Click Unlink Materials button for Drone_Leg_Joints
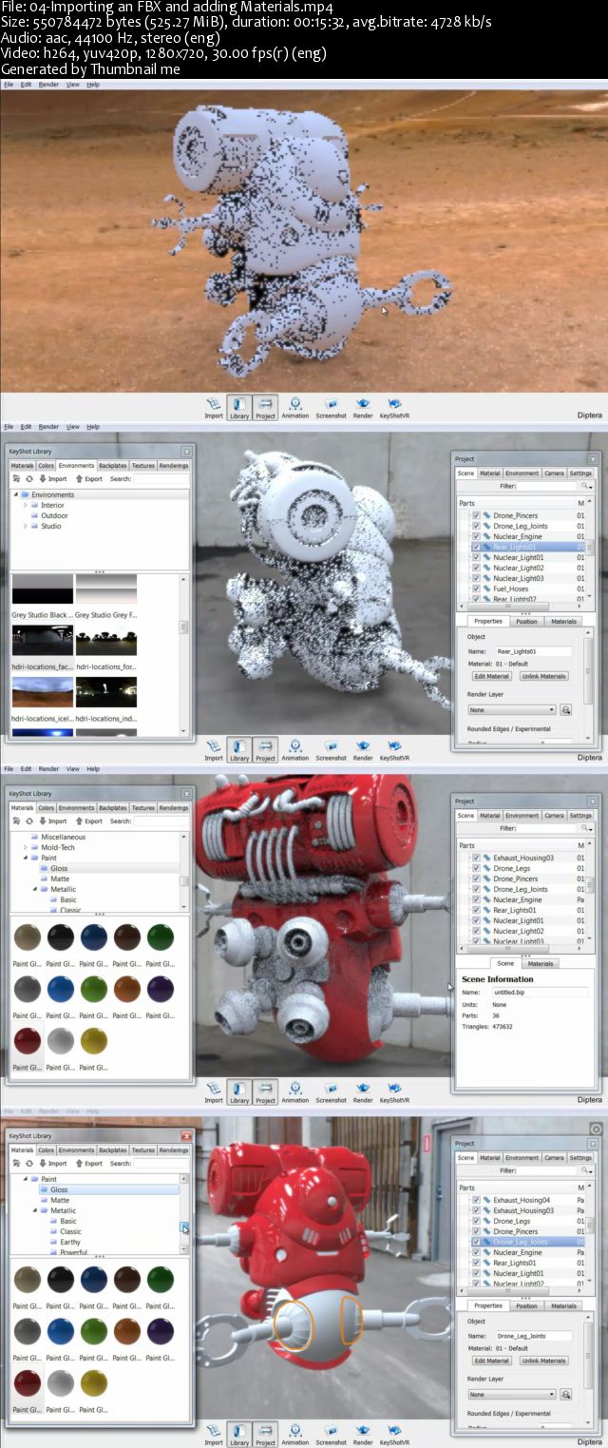 pos(543,1361)
